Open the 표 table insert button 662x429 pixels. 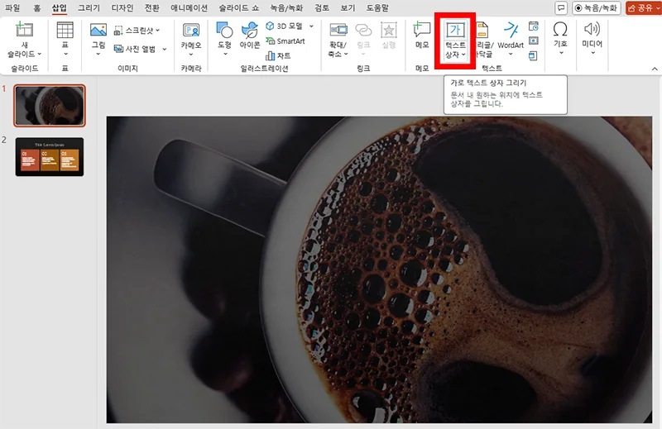pyautogui.click(x=65, y=39)
